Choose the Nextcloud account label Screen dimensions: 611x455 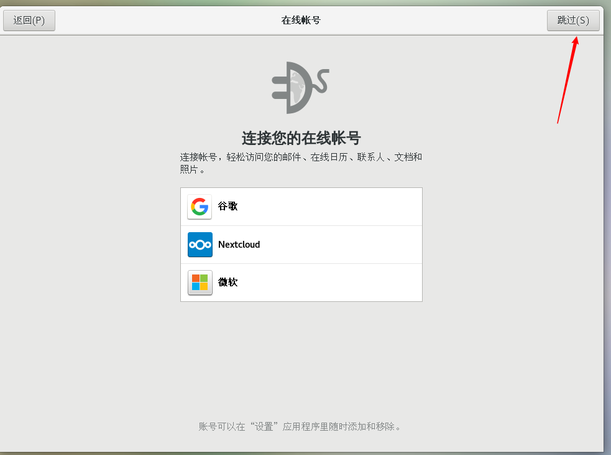(x=239, y=245)
